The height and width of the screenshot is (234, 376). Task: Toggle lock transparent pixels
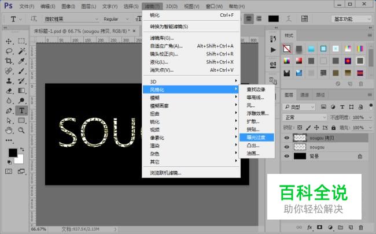tap(300, 128)
